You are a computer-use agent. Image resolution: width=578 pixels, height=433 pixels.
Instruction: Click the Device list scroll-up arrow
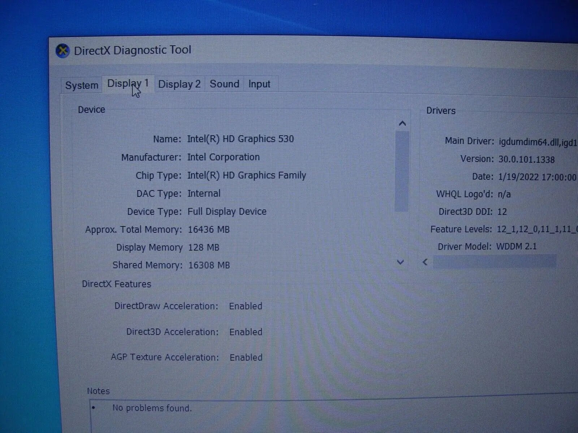point(402,124)
